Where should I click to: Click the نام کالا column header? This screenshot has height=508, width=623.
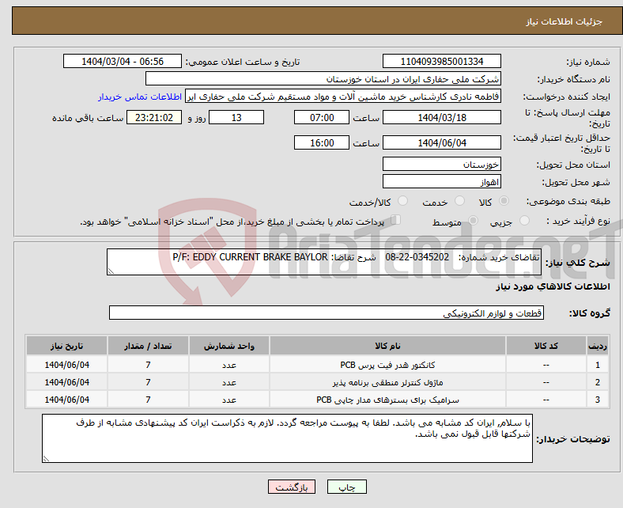pos(387,346)
